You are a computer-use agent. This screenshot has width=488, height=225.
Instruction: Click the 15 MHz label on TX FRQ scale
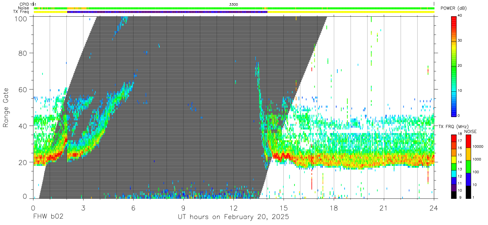click(x=460, y=155)
